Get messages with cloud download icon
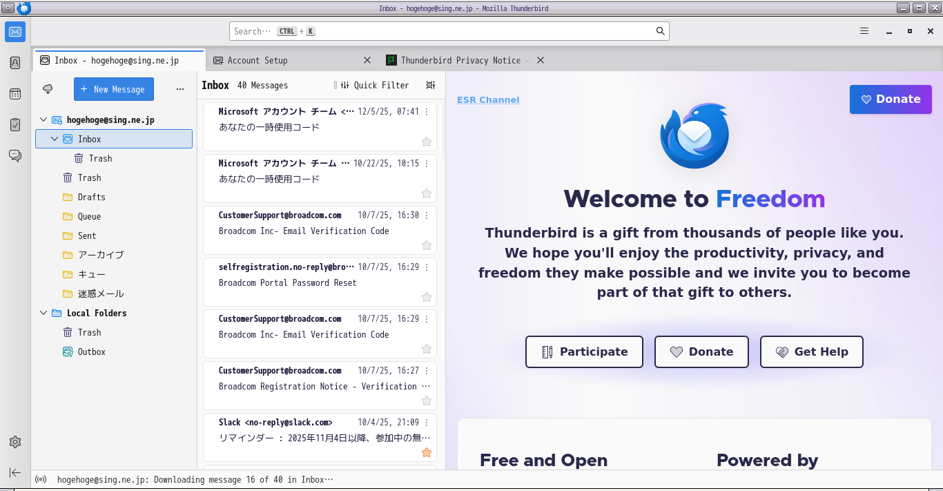Image resolution: width=943 pixels, height=491 pixels. pyautogui.click(x=48, y=89)
